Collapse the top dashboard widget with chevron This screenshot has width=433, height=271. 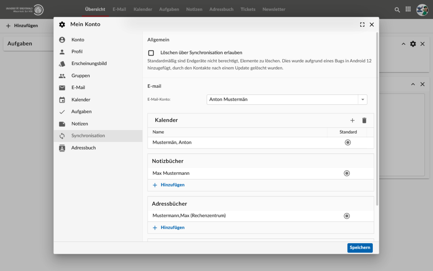coord(403,44)
